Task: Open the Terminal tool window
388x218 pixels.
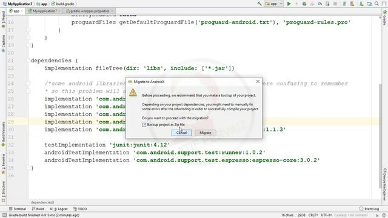Action: (x=18, y=209)
